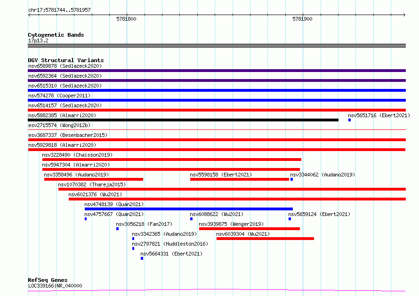Open nsv1070382 (Thareja2015) variant
Screen dimensions: 419x296
coord(92,184)
